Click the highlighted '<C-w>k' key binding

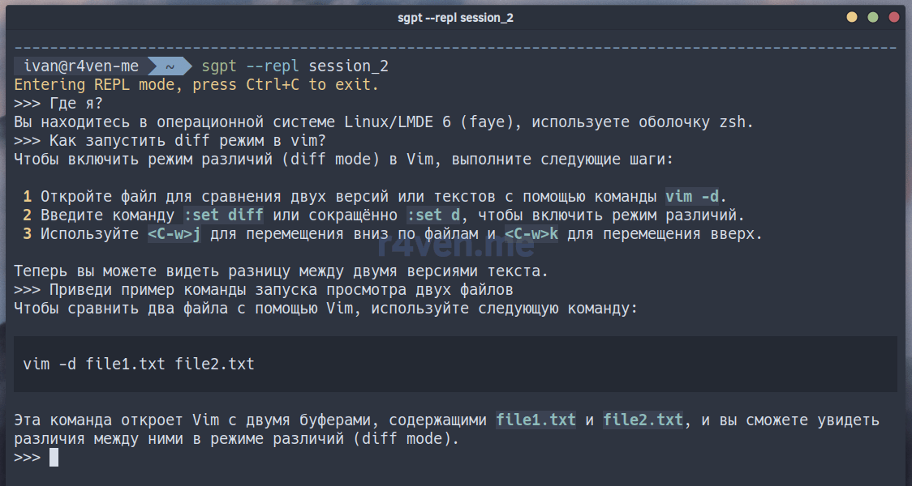point(531,234)
